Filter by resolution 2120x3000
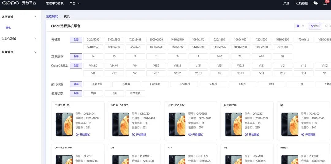Screen dimensions: 331x164 93,39
